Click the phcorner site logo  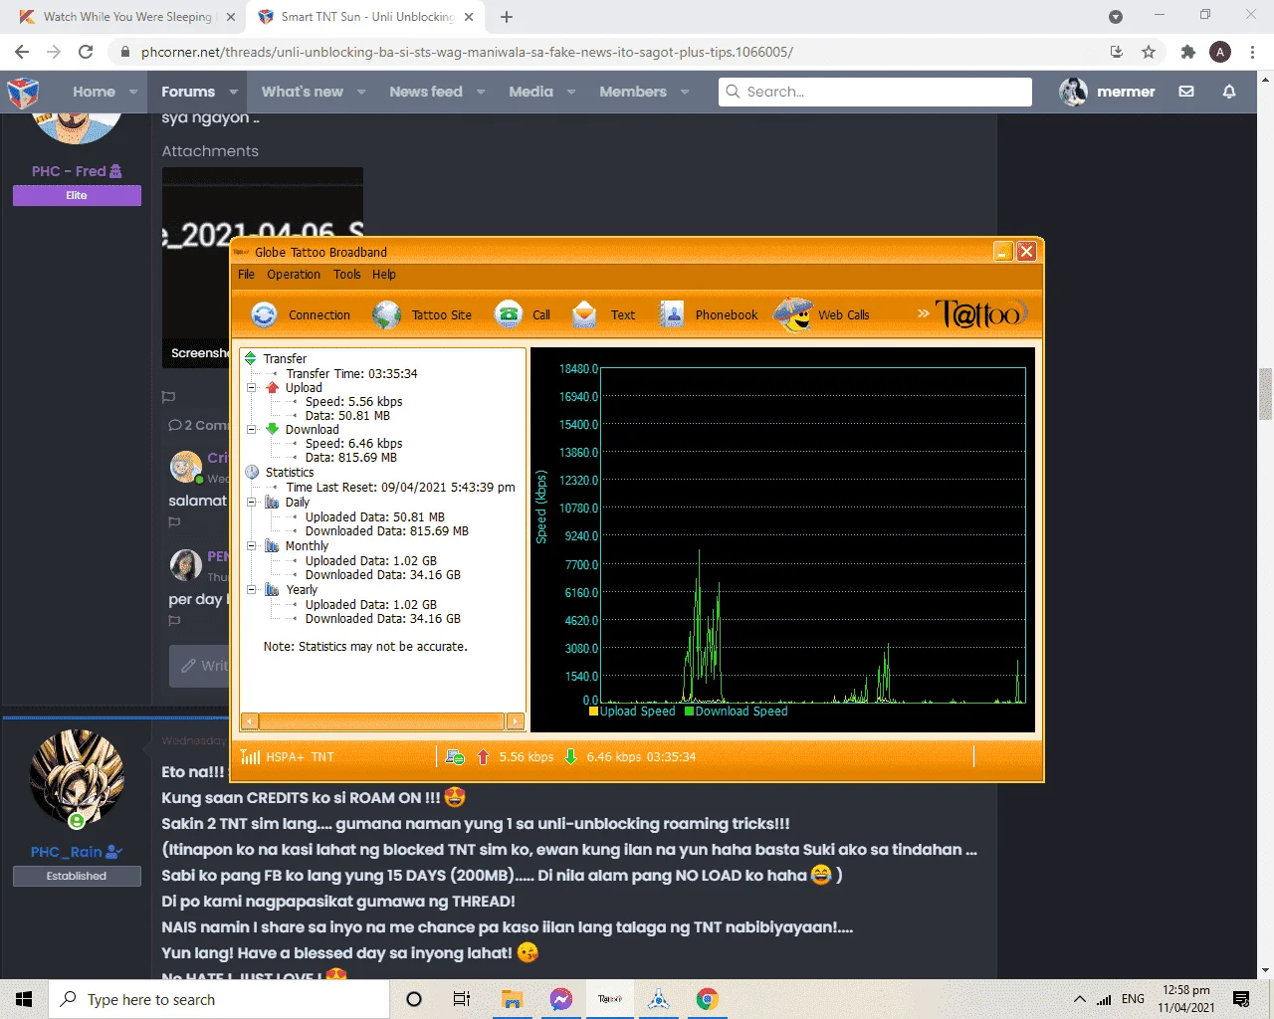(x=23, y=93)
